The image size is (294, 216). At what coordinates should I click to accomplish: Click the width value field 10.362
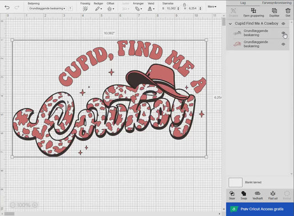[171, 8]
